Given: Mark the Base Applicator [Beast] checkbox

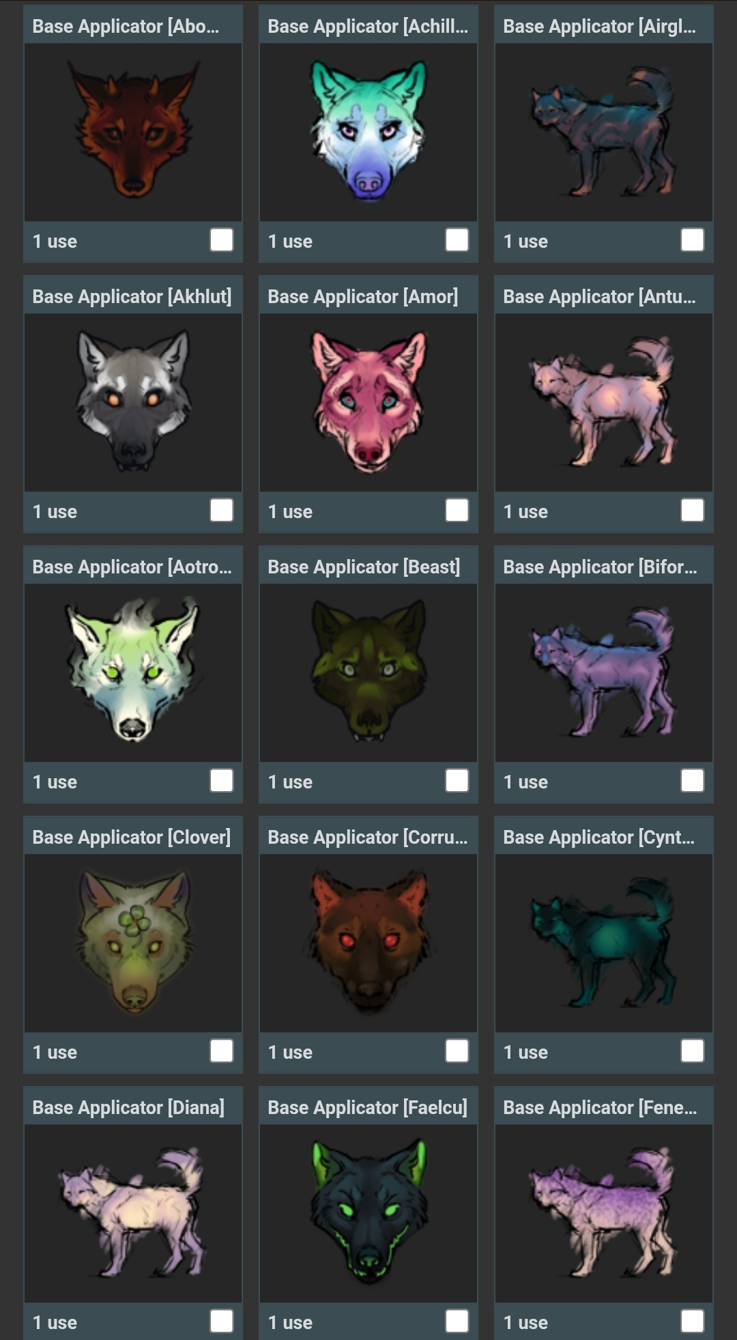Looking at the screenshot, I should 457,781.
